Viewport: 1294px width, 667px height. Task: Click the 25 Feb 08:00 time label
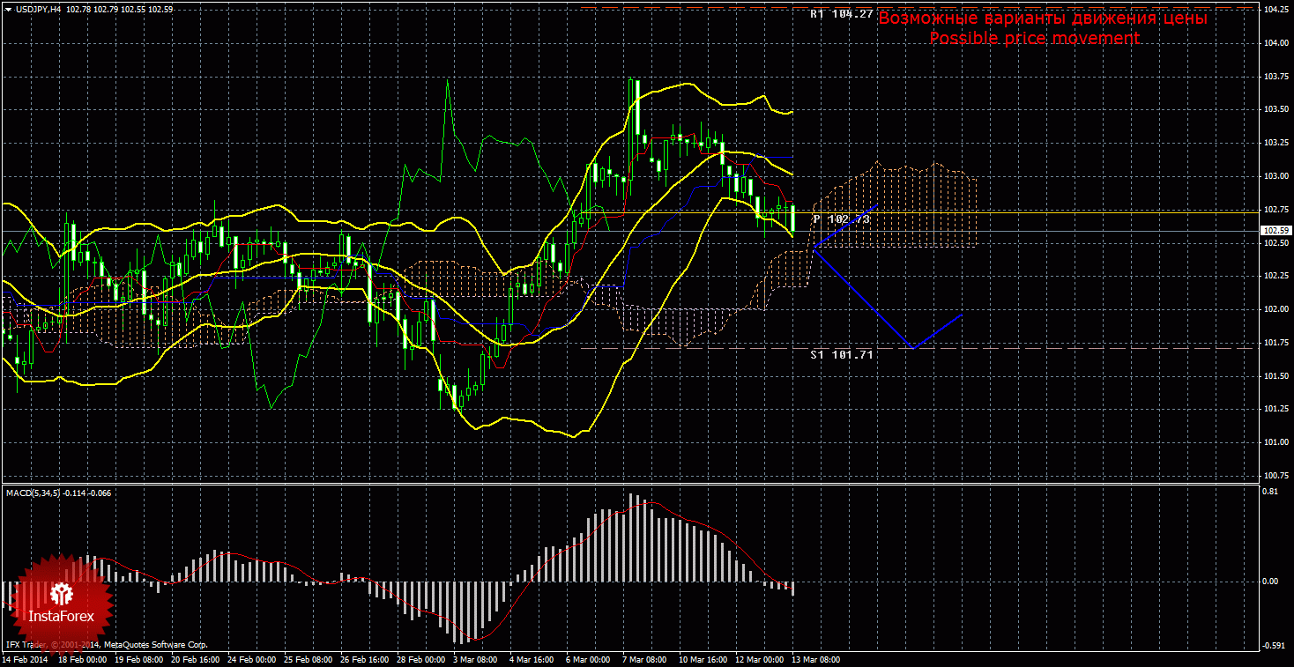[x=309, y=659]
